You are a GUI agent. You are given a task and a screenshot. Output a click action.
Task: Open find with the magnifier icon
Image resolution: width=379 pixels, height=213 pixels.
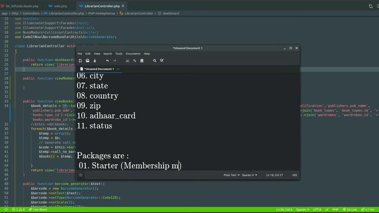click(x=155, y=60)
